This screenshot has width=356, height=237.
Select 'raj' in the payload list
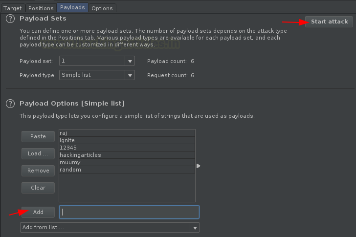pos(127,133)
